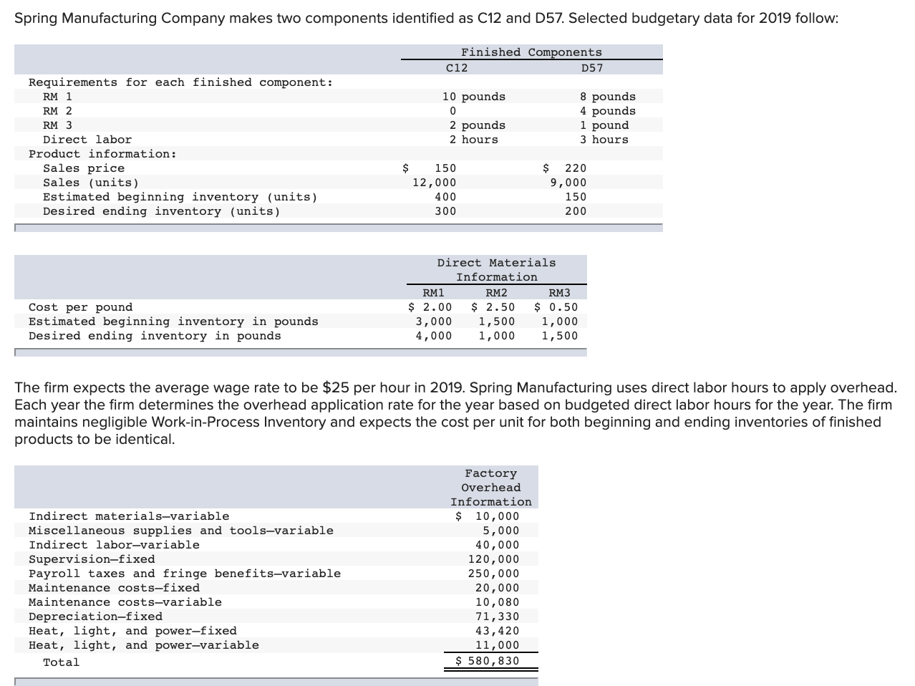Click 'Supervision—fixed' row label
The image size is (915, 686).
(x=92, y=559)
